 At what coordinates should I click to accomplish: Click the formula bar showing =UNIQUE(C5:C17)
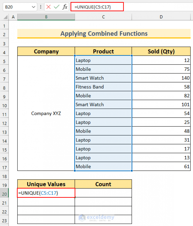97,7
